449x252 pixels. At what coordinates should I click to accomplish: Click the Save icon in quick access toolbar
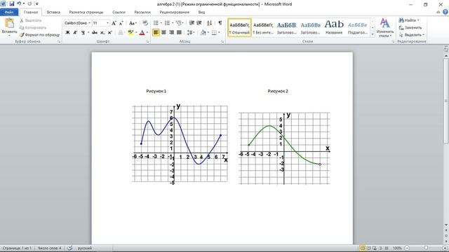tap(12, 3)
